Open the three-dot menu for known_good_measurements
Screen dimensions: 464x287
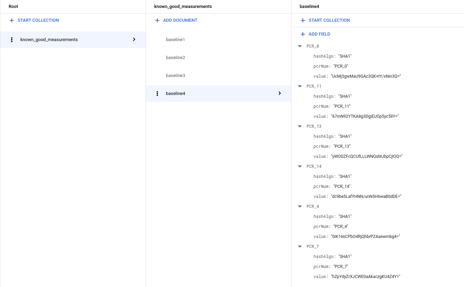point(12,40)
